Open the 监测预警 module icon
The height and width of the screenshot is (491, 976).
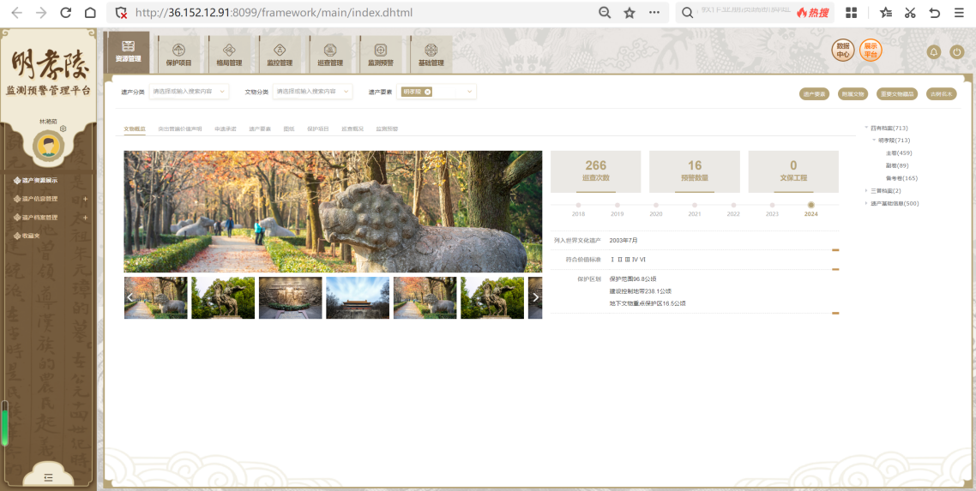tap(381, 53)
